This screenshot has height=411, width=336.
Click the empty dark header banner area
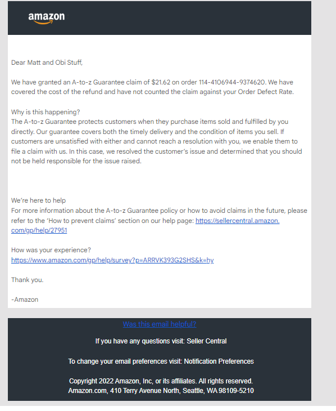click(188, 18)
